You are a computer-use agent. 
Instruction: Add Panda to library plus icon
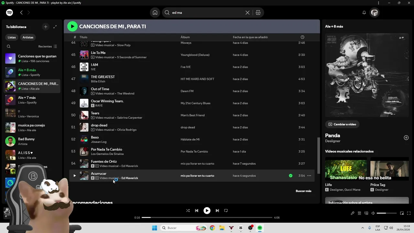tap(406, 138)
